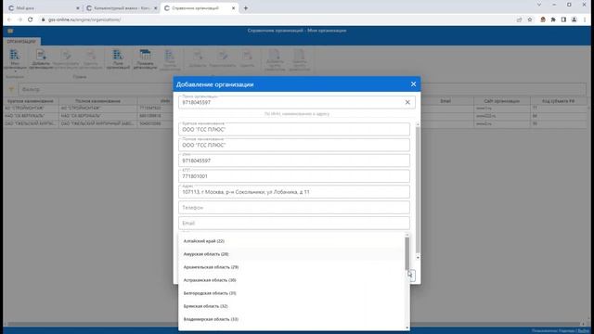Close the Мой диск browser tab

coord(77,8)
